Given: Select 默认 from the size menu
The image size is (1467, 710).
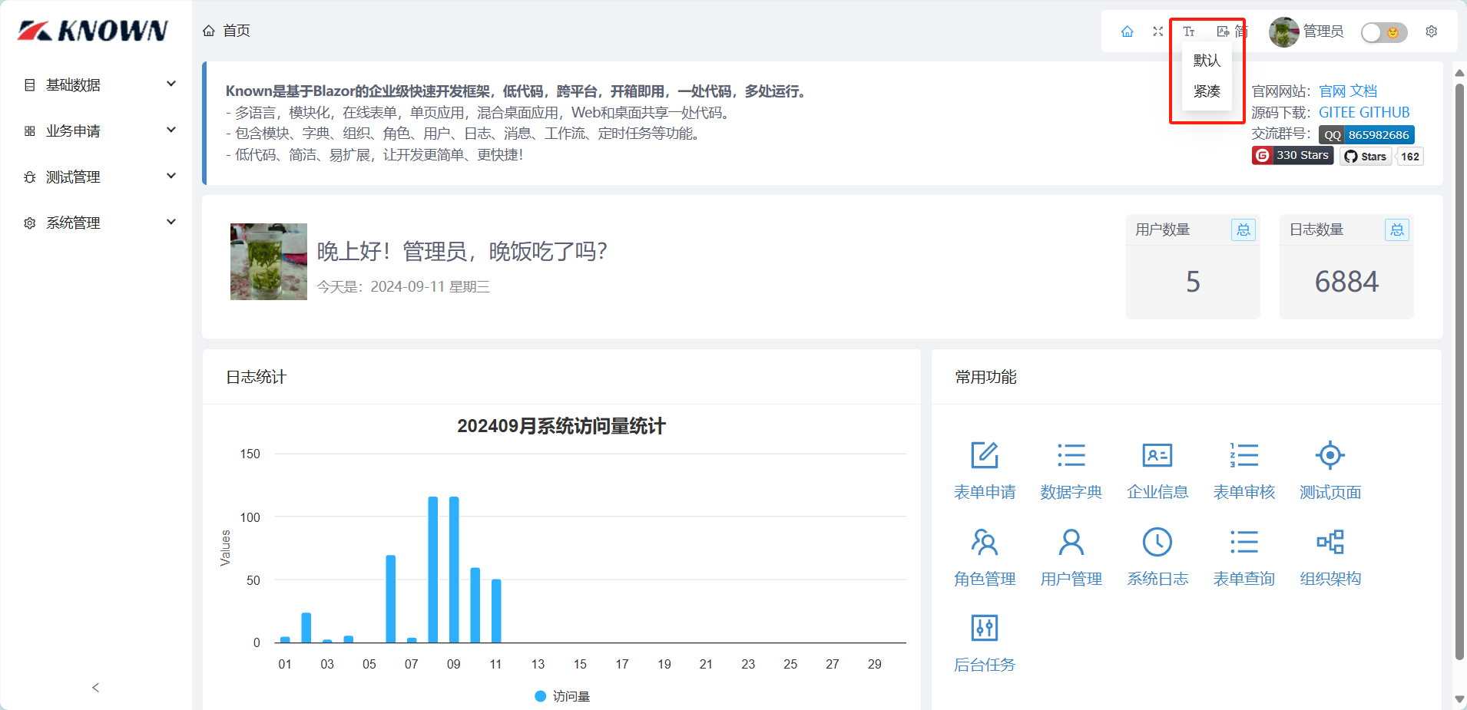Looking at the screenshot, I should tap(1207, 61).
